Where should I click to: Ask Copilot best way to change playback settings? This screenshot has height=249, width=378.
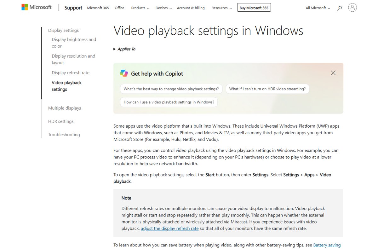[171, 89]
